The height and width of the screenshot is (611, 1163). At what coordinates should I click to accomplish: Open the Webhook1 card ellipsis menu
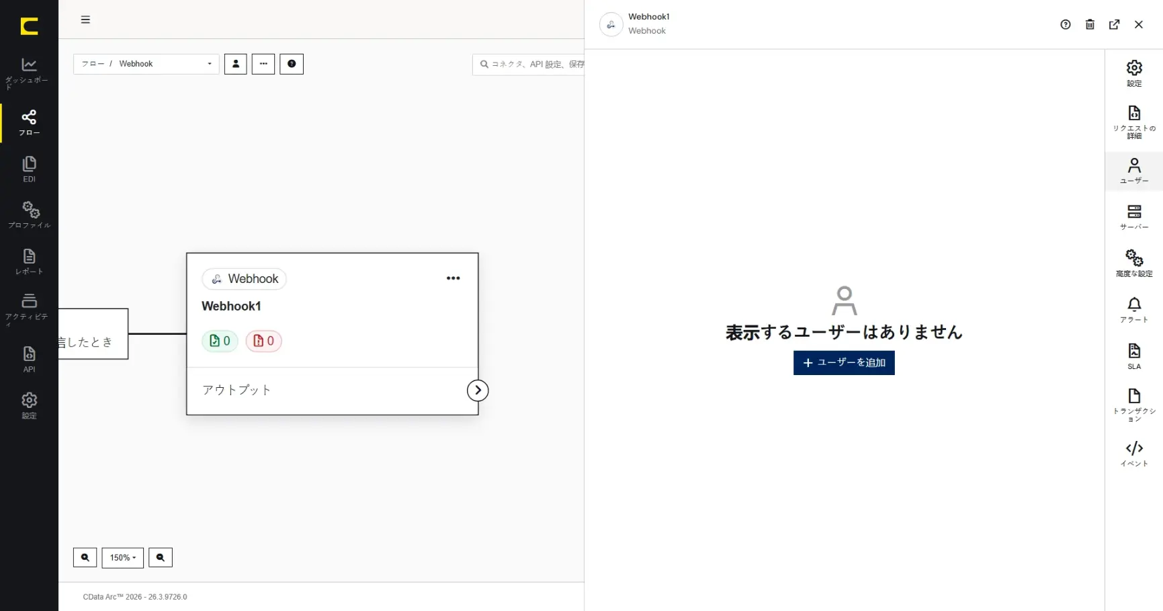[454, 278]
